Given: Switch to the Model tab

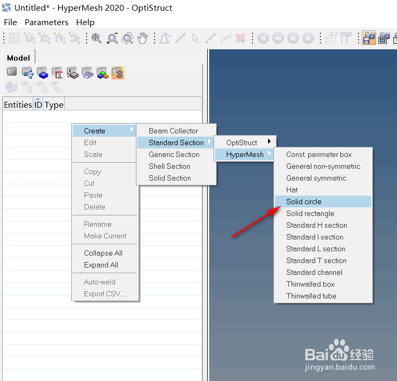Looking at the screenshot, I should pyautogui.click(x=18, y=58).
